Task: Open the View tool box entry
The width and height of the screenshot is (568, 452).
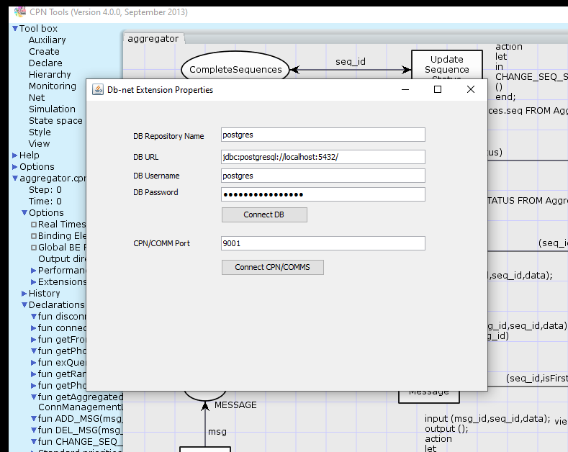Action: 39,144
